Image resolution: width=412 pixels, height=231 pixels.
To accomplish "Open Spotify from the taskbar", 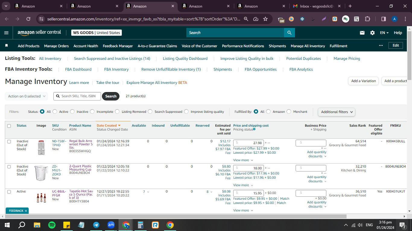I will click(52, 225).
